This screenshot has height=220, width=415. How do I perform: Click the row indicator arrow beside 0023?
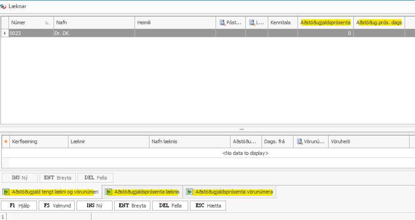[5, 33]
